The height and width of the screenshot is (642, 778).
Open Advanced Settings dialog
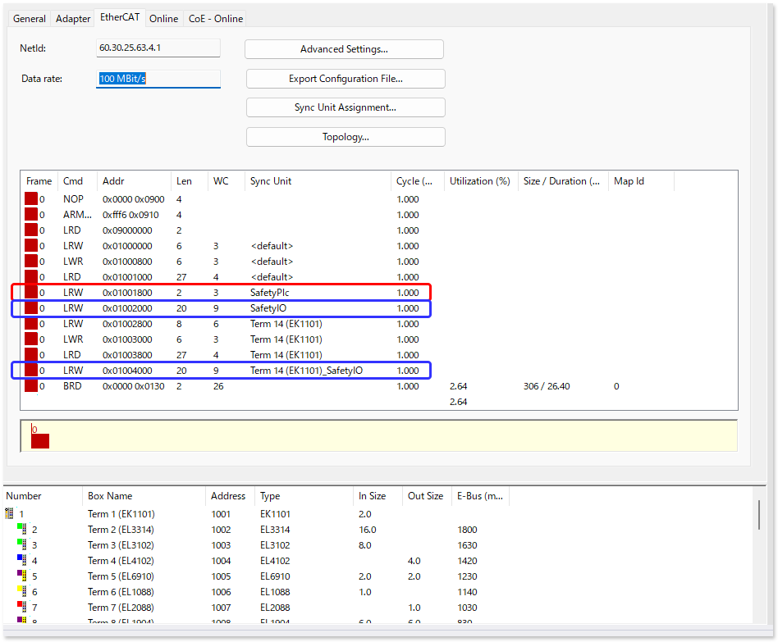click(344, 49)
